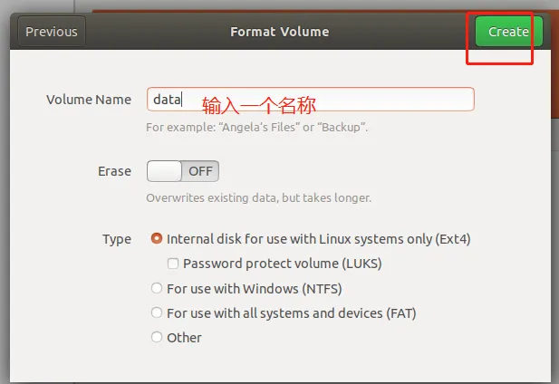Click the Type label text
Image resolution: width=559 pixels, height=384 pixels.
(117, 240)
